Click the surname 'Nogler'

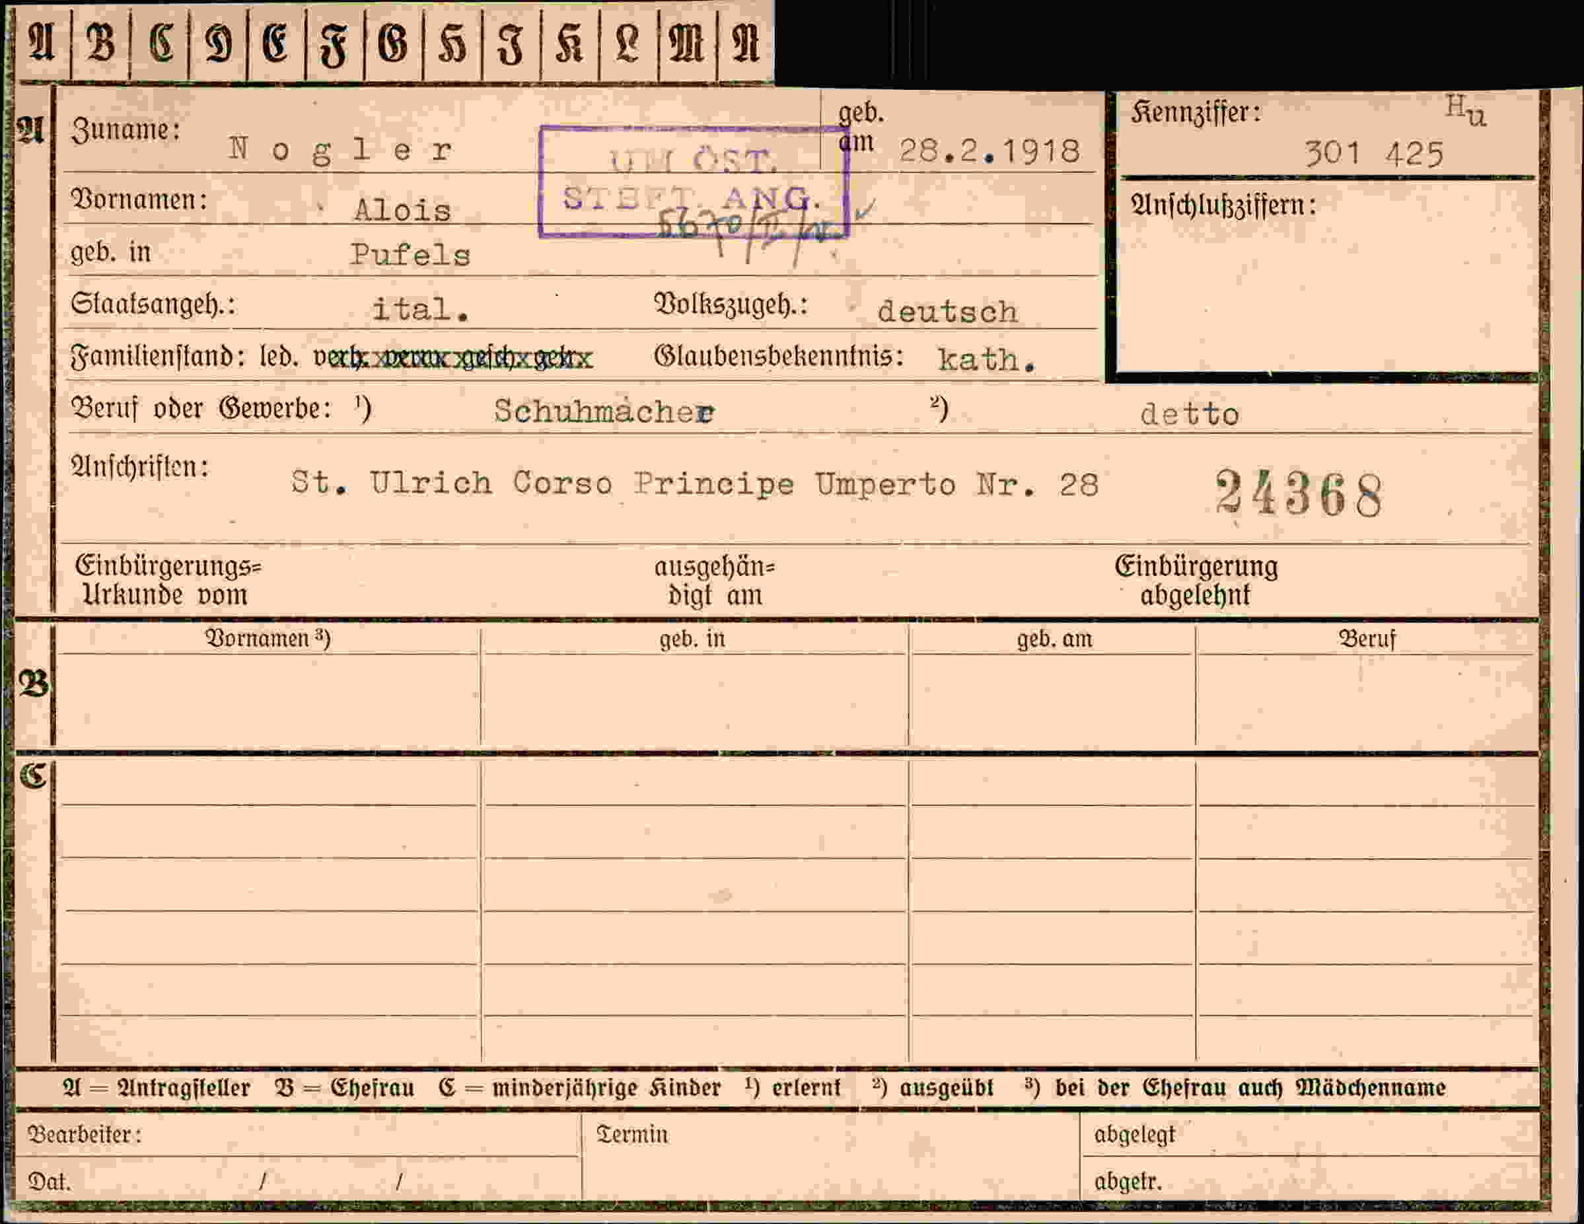341,150
